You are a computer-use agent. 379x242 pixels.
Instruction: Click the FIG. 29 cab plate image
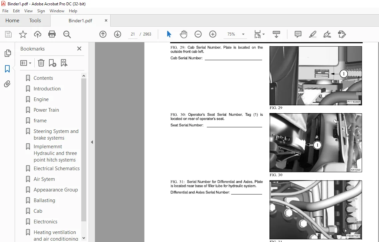click(x=316, y=75)
